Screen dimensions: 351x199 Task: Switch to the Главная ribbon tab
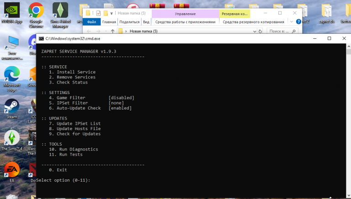click(x=109, y=22)
